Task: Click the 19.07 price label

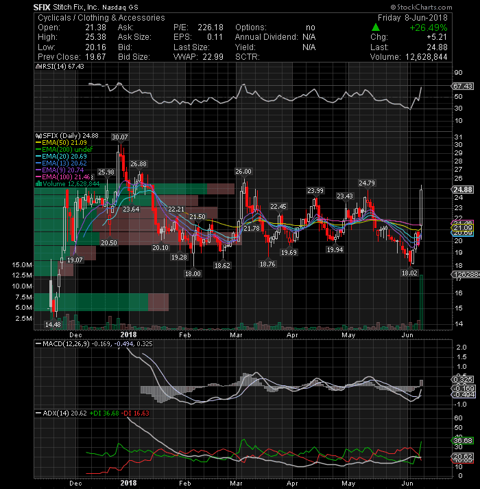Action: [x=75, y=260]
